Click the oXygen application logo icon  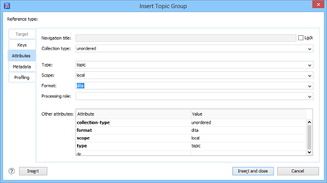pos(7,6)
